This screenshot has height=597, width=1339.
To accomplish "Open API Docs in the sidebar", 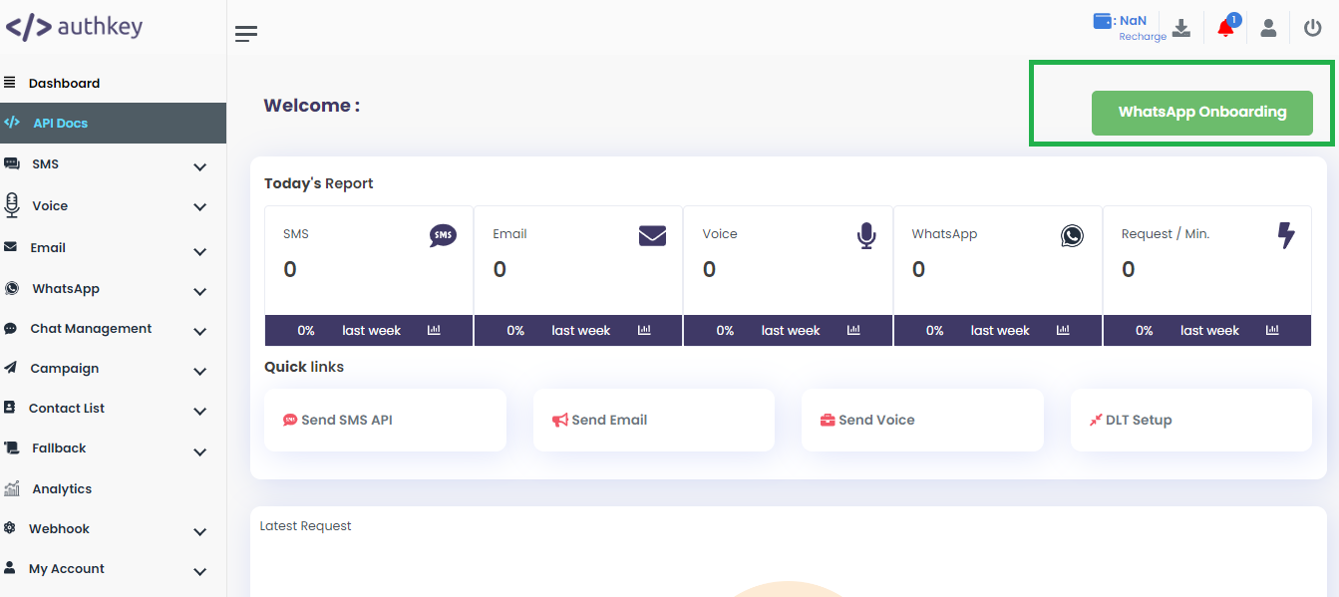I will (113, 123).
